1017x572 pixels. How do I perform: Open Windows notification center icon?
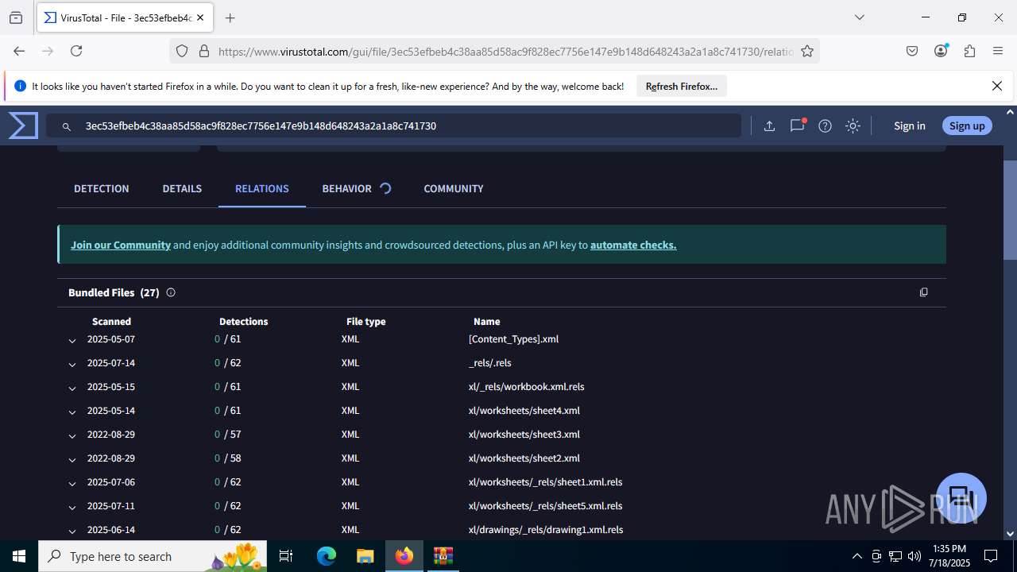[991, 556]
